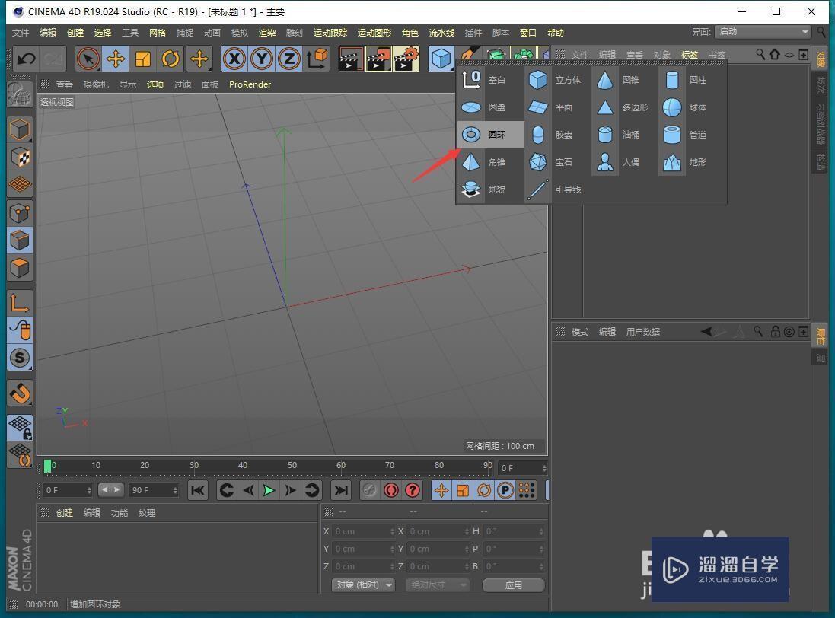This screenshot has height=618, width=835.
Task: Toggle rotation keyframe recording
Action: click(484, 490)
